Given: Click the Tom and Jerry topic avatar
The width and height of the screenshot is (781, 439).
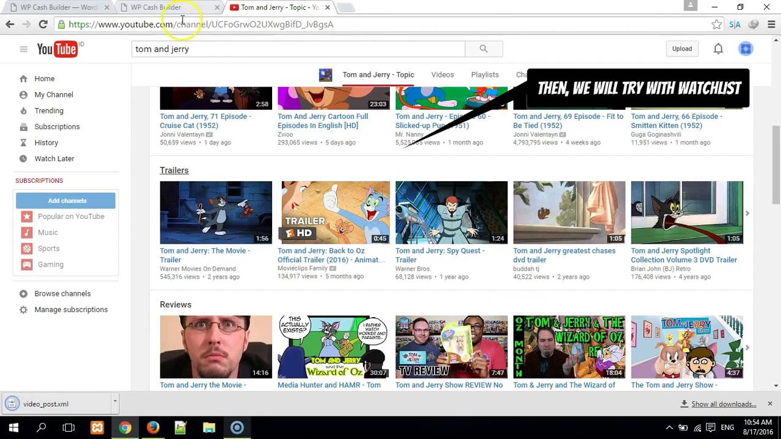Looking at the screenshot, I should click(326, 74).
